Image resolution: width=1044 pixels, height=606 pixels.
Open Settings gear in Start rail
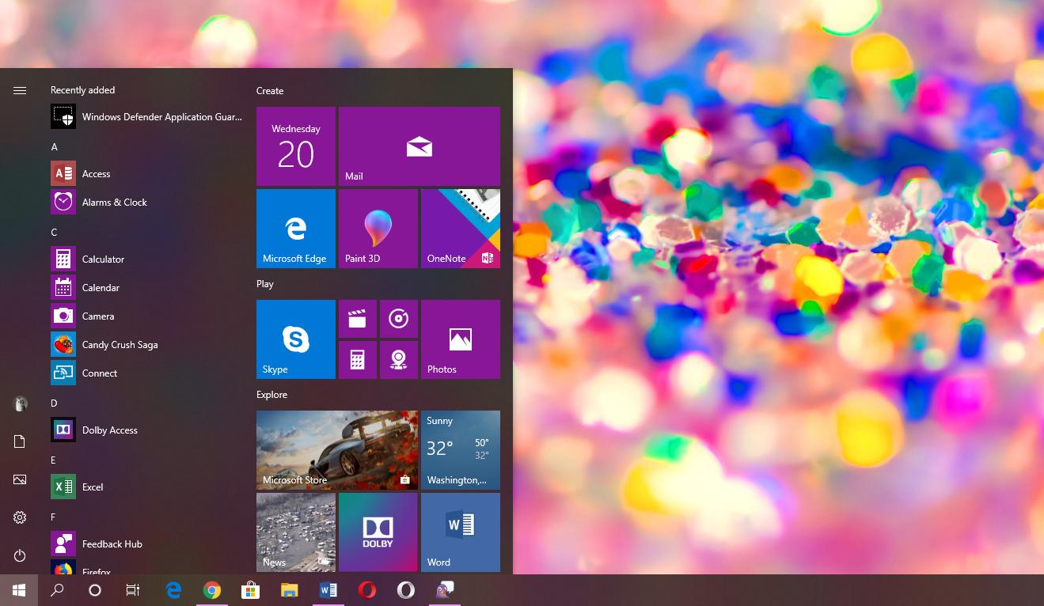20,517
